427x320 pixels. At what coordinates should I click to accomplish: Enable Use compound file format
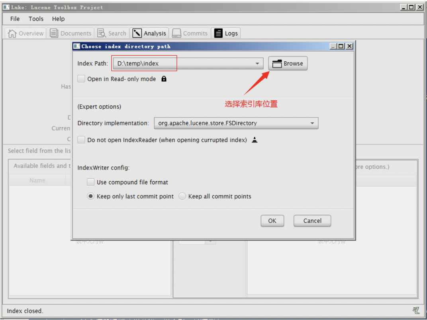tap(91, 182)
